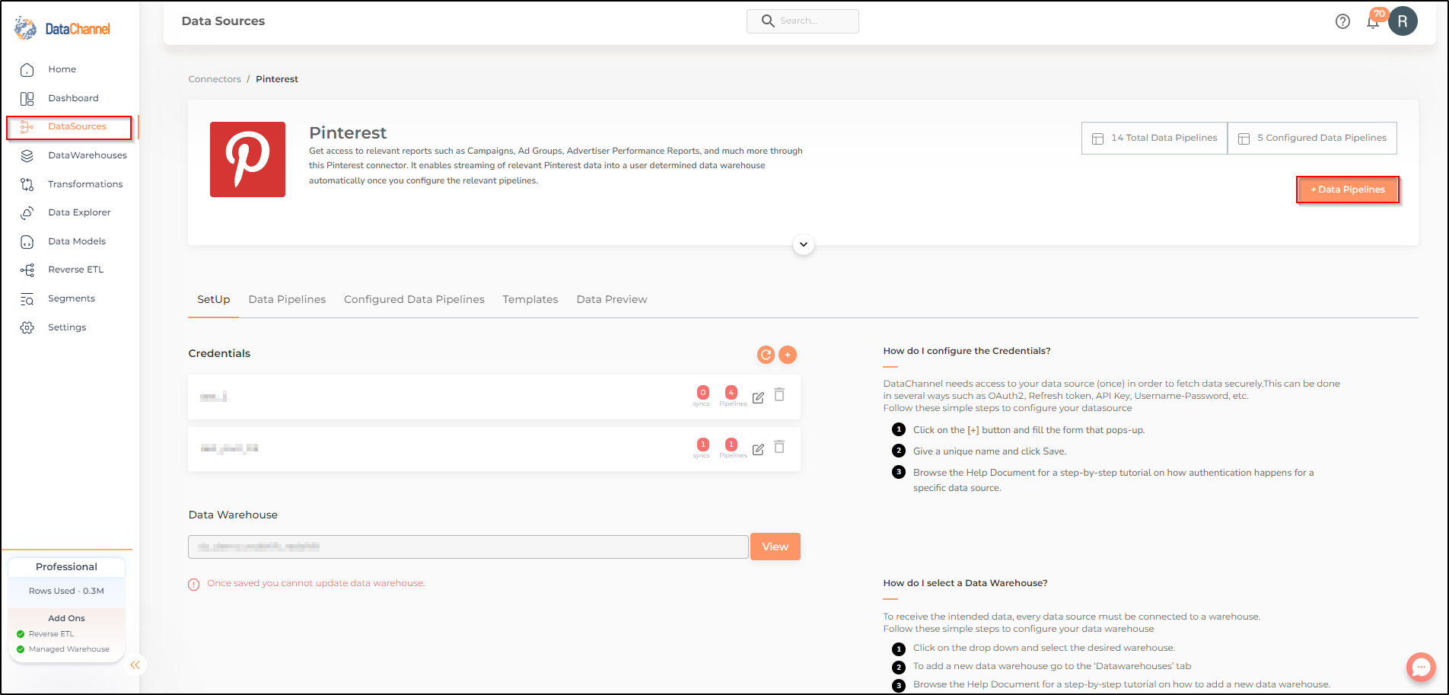Image resolution: width=1449 pixels, height=695 pixels.
Task: Open Data Explorer from the sidebar
Action: [79, 212]
